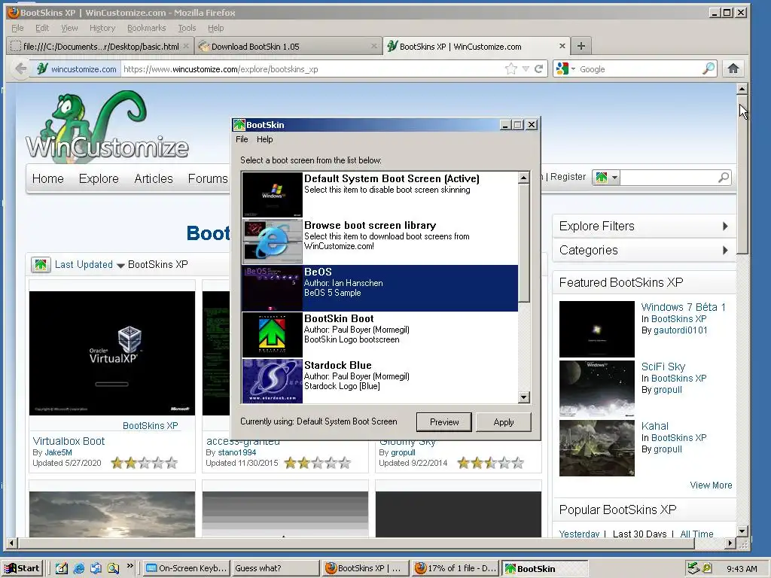Open Firefox Bookmarks menu
771x578 pixels.
tap(147, 28)
